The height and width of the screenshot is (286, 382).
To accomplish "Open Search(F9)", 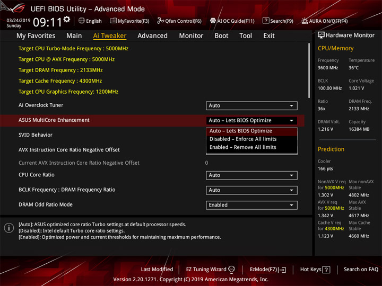I will click(278, 21).
